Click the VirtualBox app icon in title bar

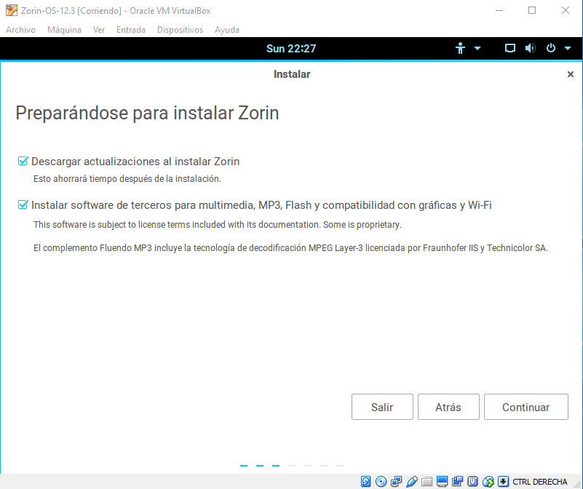click(x=12, y=10)
